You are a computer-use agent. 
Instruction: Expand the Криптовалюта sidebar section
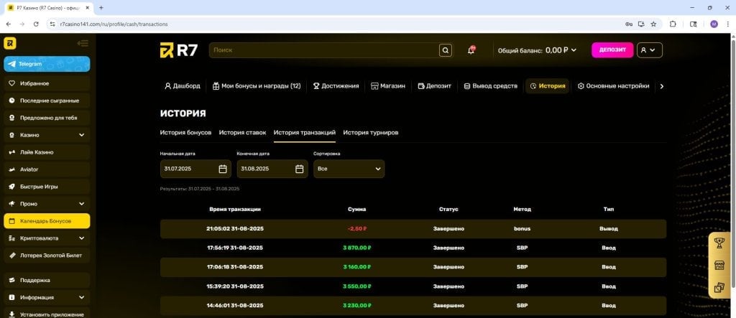pyautogui.click(x=47, y=238)
